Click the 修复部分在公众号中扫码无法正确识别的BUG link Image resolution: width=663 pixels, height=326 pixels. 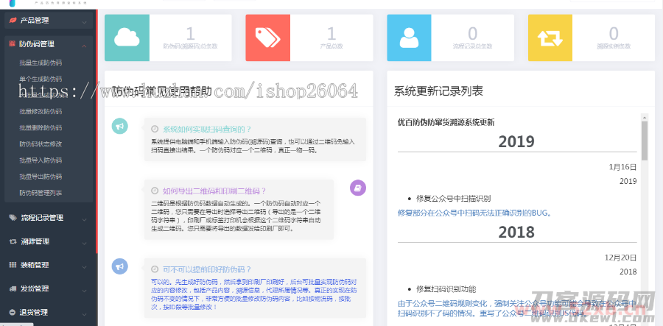pos(474,213)
